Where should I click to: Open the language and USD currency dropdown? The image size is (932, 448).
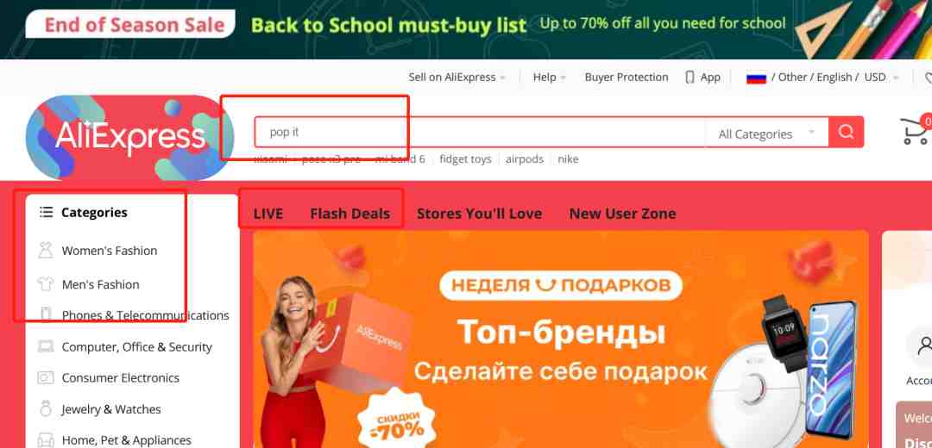pyautogui.click(x=835, y=78)
